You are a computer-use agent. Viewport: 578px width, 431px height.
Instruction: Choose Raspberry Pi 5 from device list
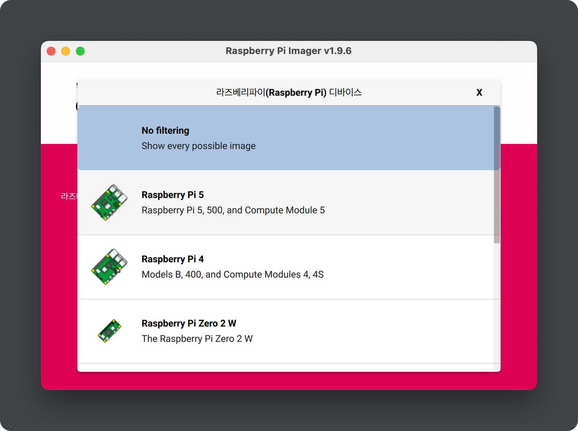[x=285, y=202]
